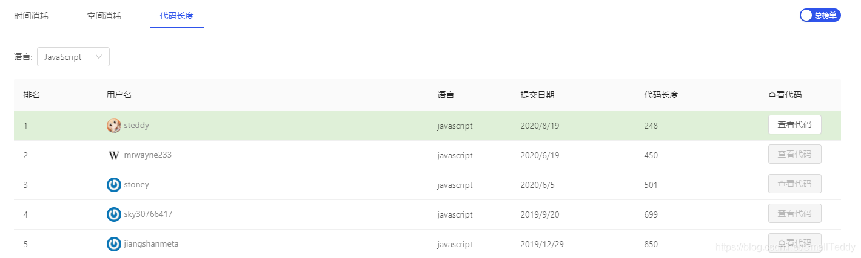Click jiangshanmeta's blue avatar icon
The width and height of the screenshot is (861, 258).
click(113, 244)
